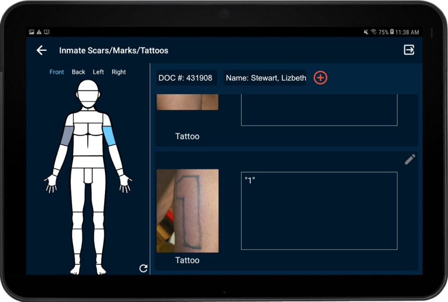
Task: Tap the screen cast status bar icon
Action: (46, 32)
